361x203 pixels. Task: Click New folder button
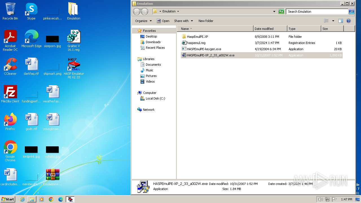(x=206, y=21)
